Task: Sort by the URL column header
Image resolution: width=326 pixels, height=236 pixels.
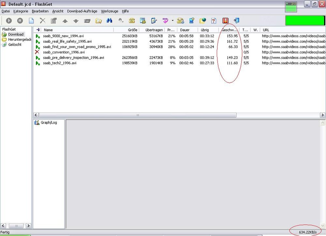Action: [x=293, y=30]
